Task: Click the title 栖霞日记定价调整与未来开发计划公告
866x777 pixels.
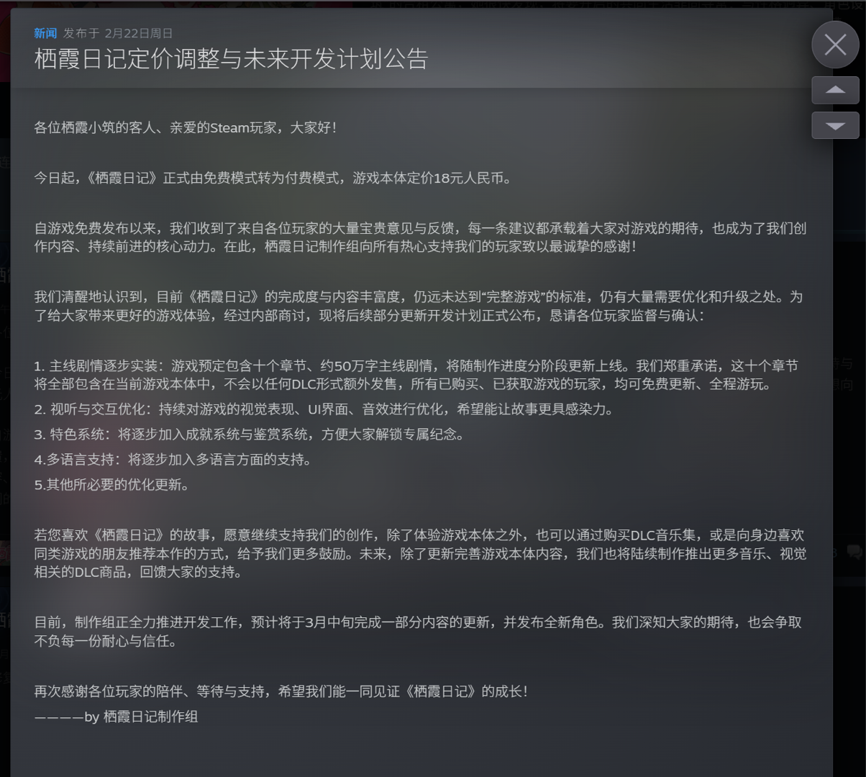Action: (x=231, y=58)
